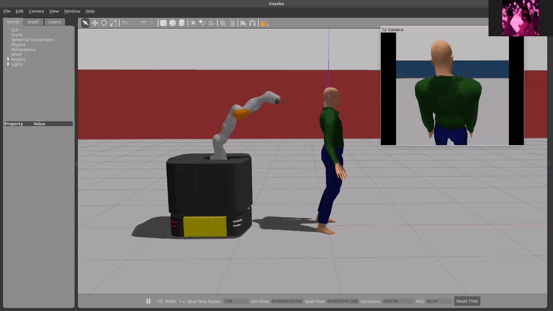Toggle the snap magnet tool

(x=252, y=23)
